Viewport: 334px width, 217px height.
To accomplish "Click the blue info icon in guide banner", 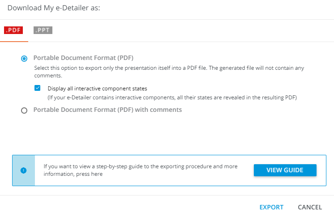I will [24, 170].
